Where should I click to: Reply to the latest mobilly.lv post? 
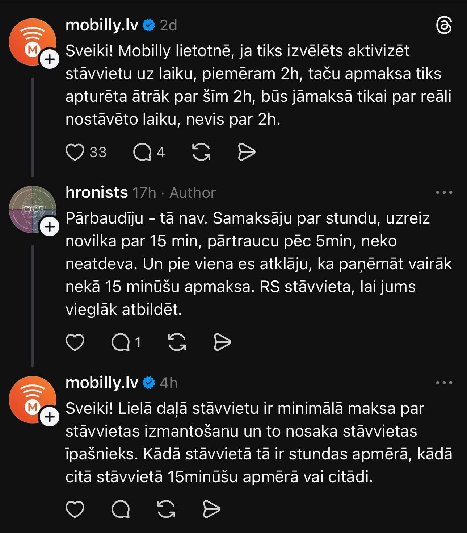(x=121, y=509)
